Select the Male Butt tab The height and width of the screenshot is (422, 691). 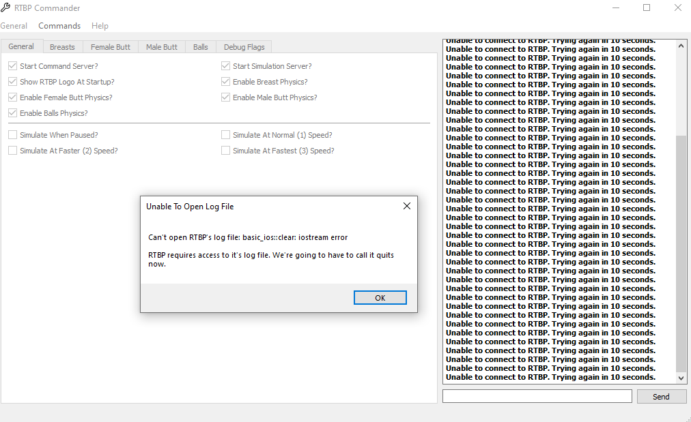162,47
